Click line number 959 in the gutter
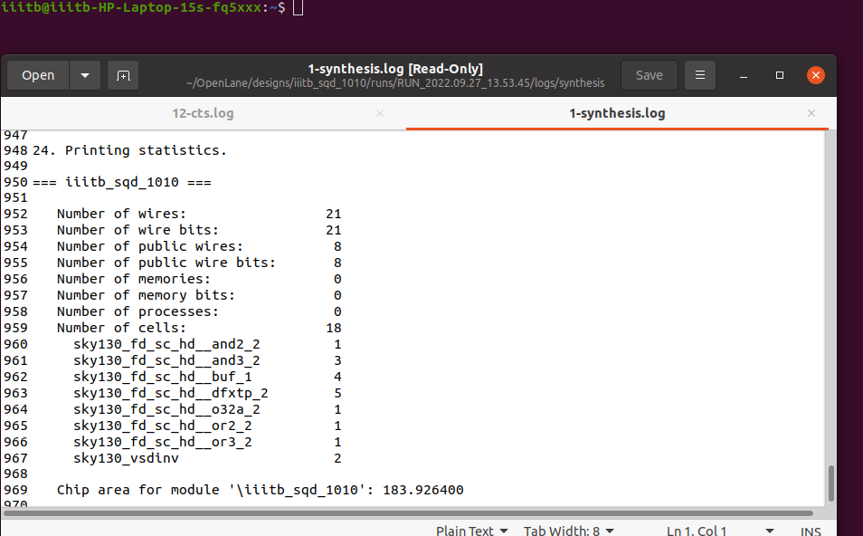Screen dimensions: 863x536 (15, 328)
